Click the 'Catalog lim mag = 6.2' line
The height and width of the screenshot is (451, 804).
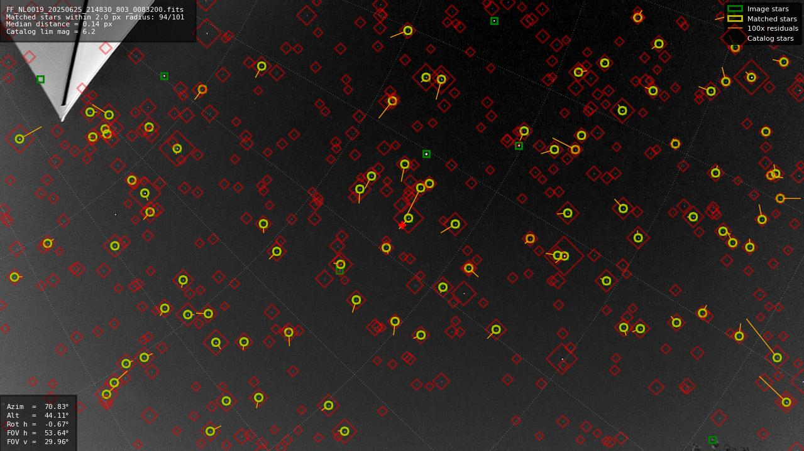click(x=51, y=32)
